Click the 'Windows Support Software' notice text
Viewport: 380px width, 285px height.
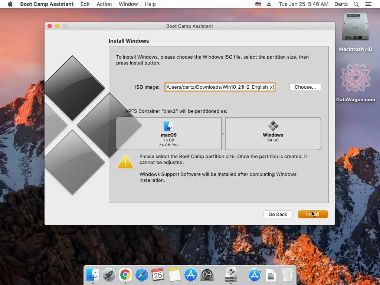click(218, 177)
